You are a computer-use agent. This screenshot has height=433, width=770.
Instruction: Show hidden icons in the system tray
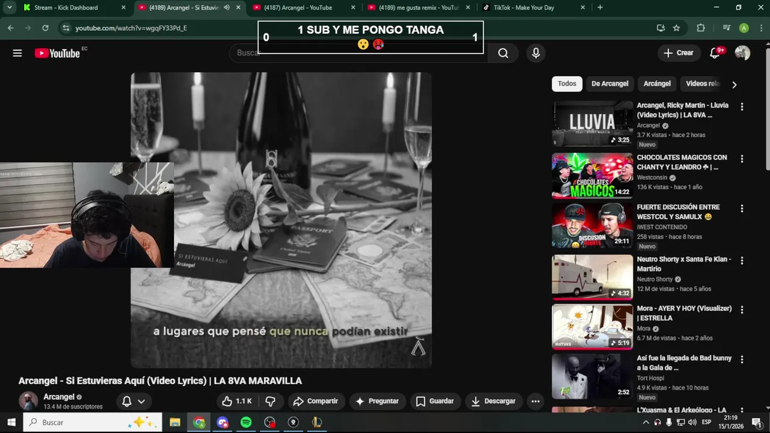(x=646, y=422)
